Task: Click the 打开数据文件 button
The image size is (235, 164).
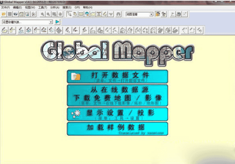Action: [117, 77]
